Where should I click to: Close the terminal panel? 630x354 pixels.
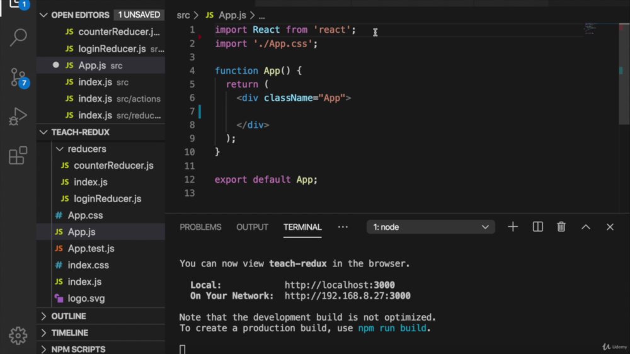coord(610,227)
